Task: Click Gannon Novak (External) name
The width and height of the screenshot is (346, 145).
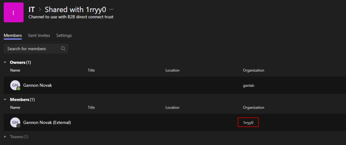Action: (x=47, y=122)
